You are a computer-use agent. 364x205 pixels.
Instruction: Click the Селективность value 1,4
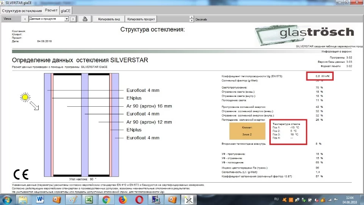click(x=318, y=172)
